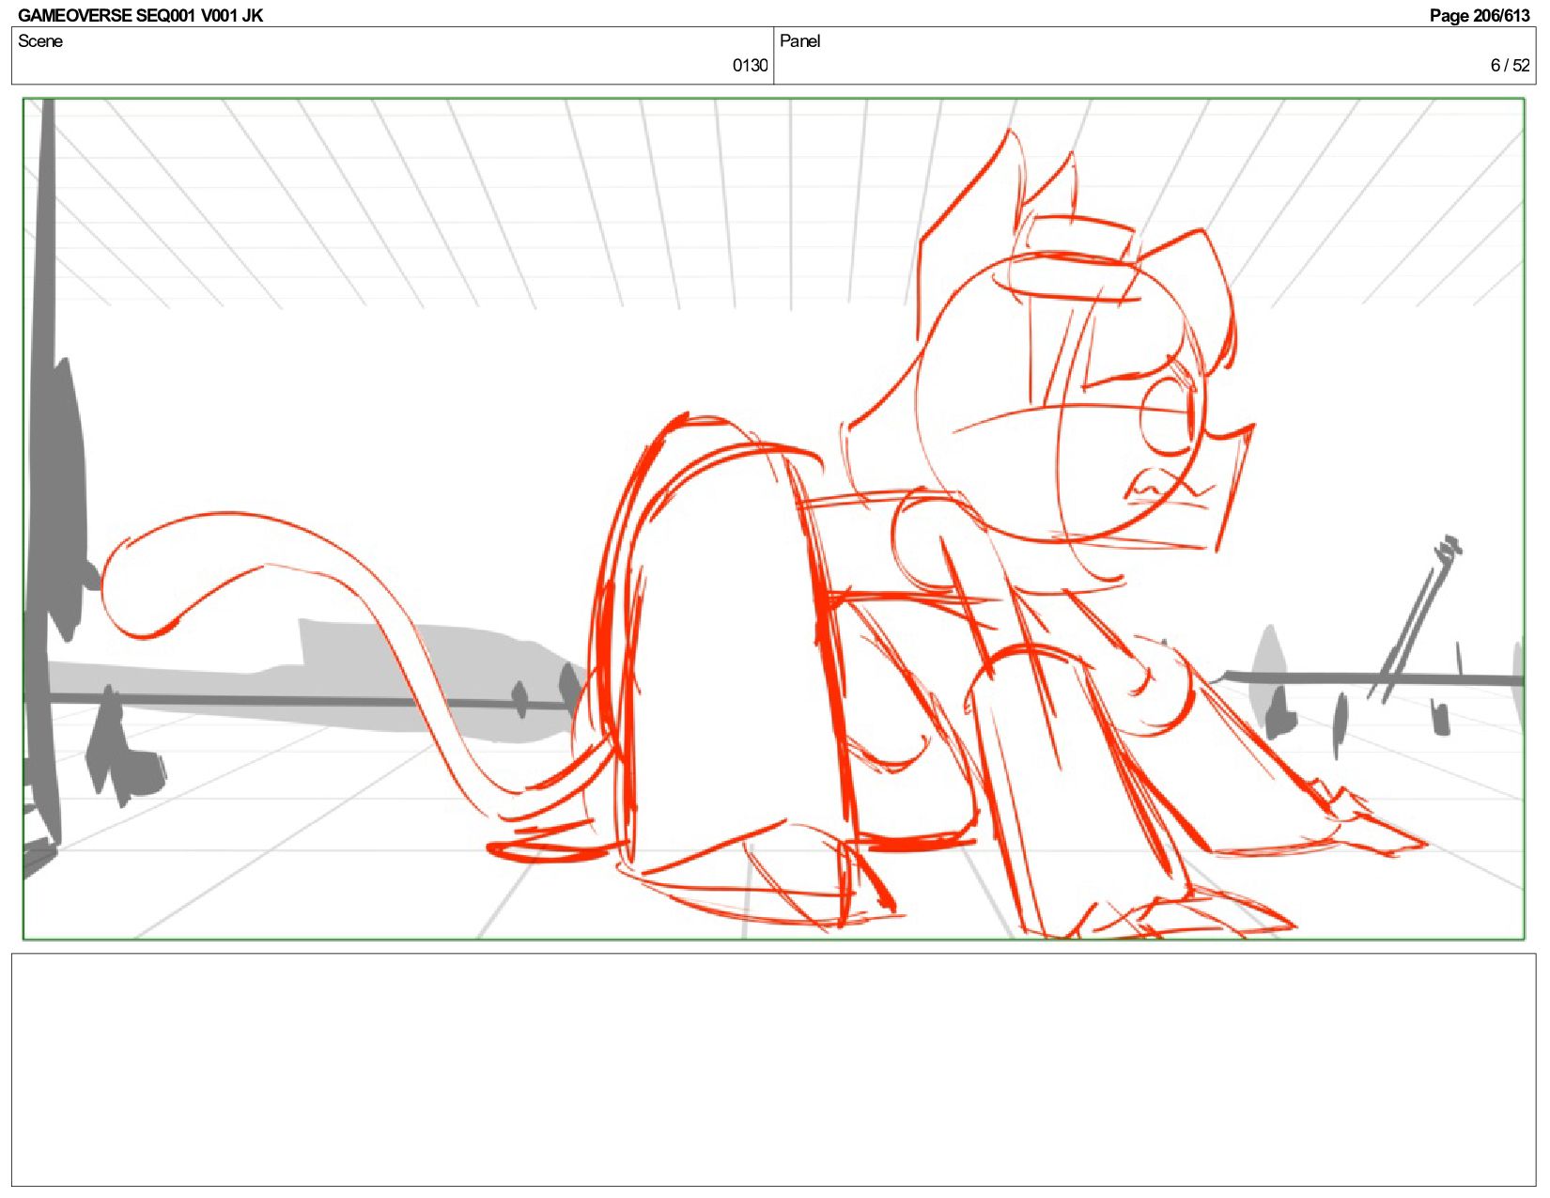Click the Scene label
This screenshot has width=1550, height=1198.
pos(40,40)
